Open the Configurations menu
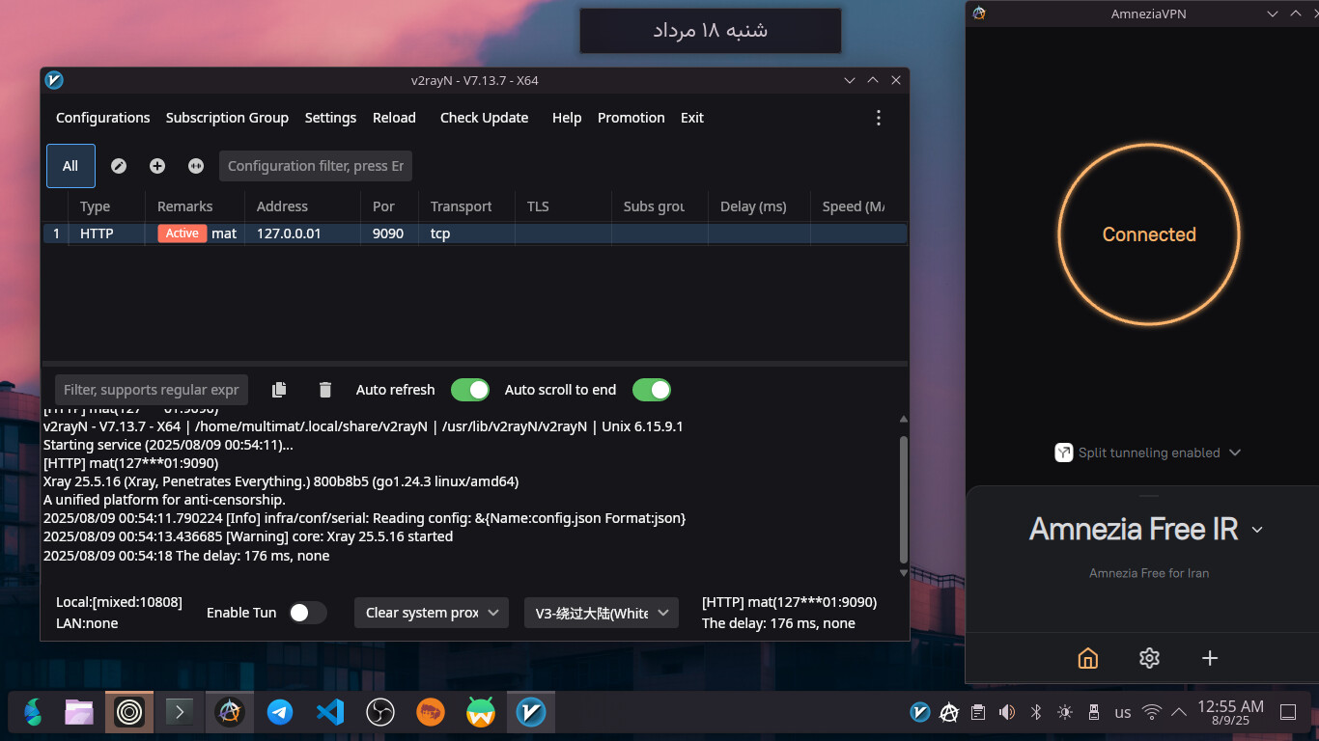 (x=103, y=118)
